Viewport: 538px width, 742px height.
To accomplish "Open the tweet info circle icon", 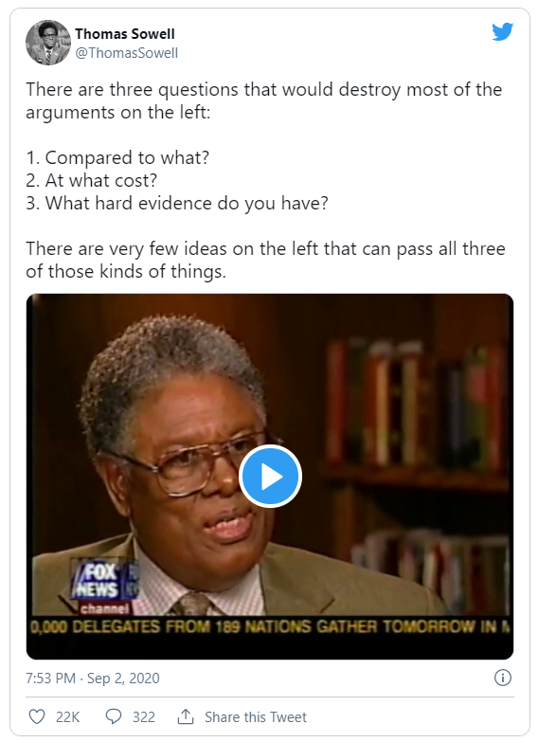I will pos(503,678).
